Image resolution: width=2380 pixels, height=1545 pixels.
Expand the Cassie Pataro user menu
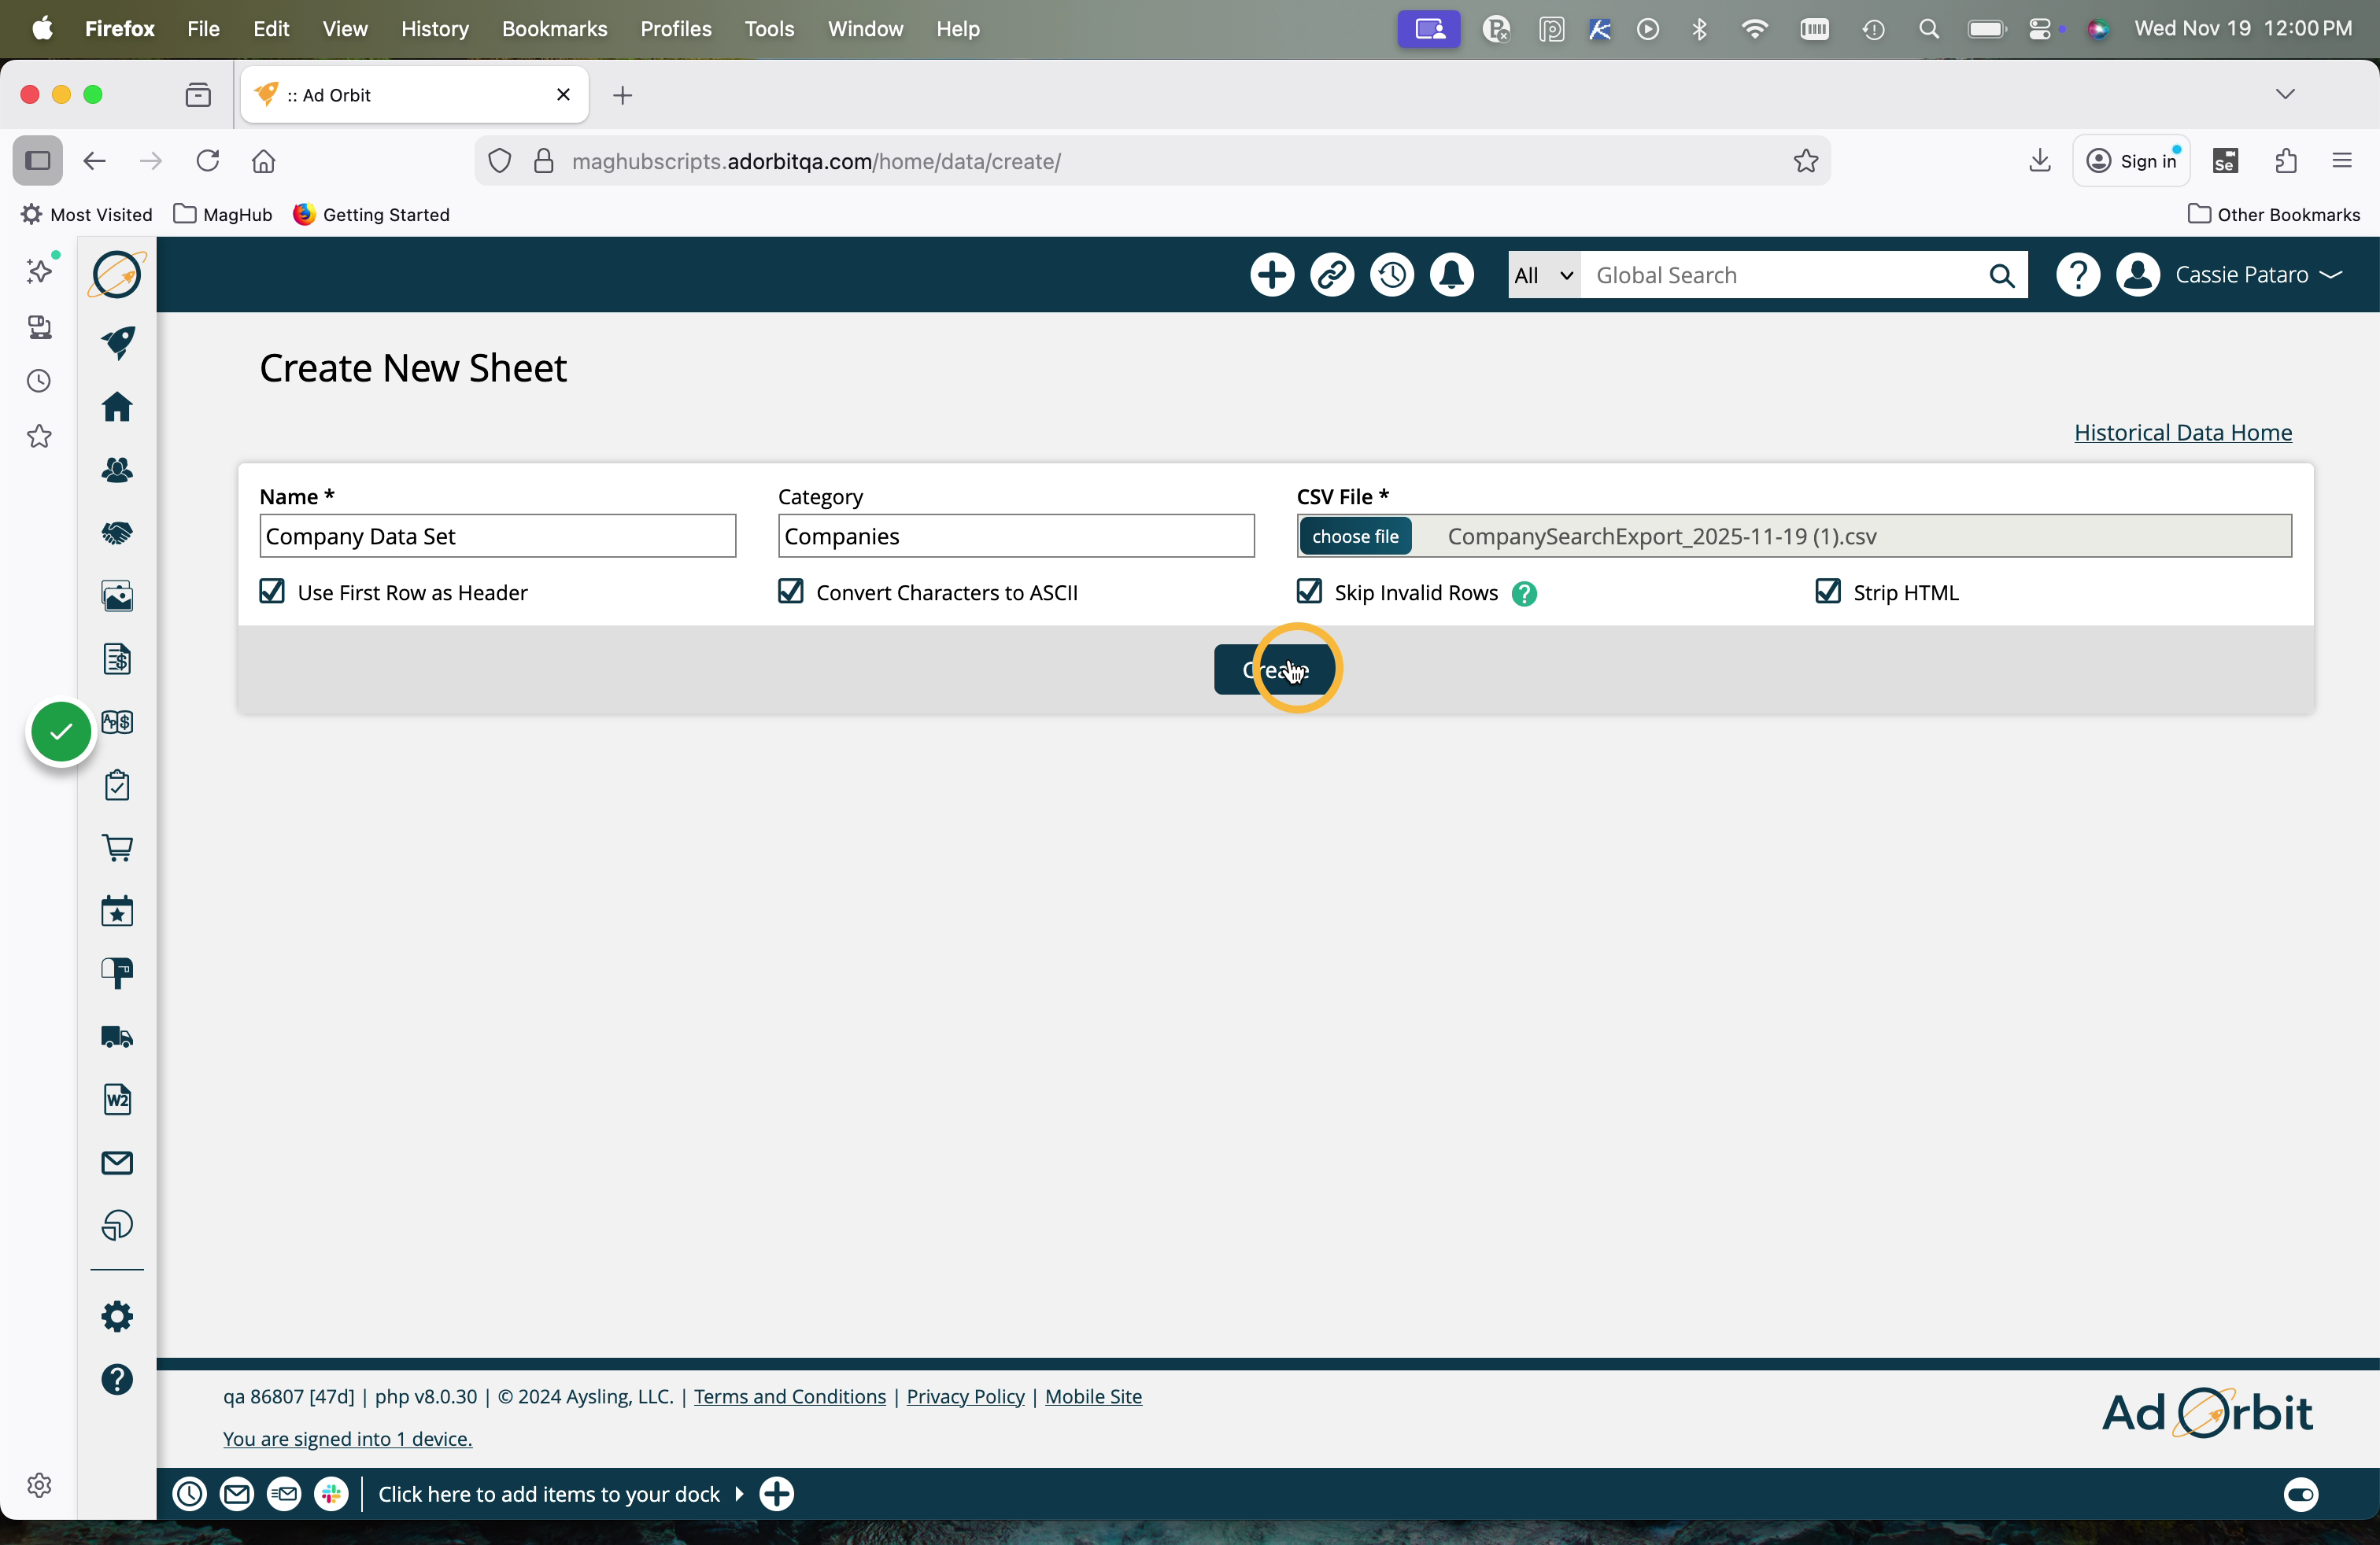click(2256, 275)
